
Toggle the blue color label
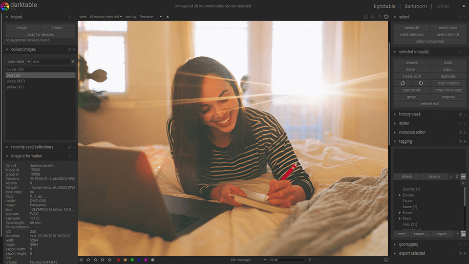click(x=139, y=260)
